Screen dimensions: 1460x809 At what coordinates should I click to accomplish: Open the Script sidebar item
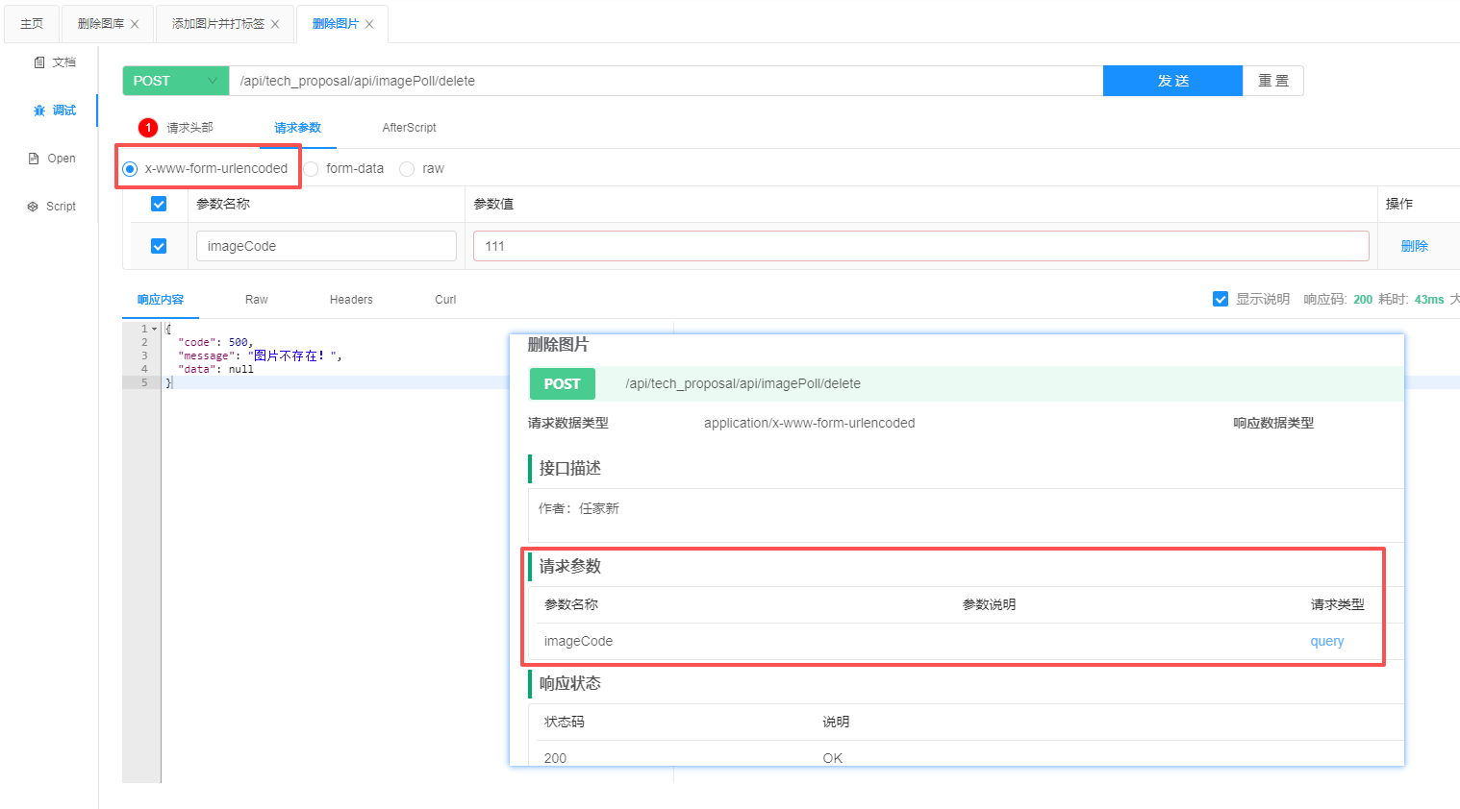(52, 207)
